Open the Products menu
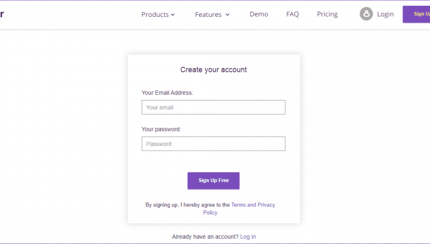The height and width of the screenshot is (244, 430). click(158, 15)
